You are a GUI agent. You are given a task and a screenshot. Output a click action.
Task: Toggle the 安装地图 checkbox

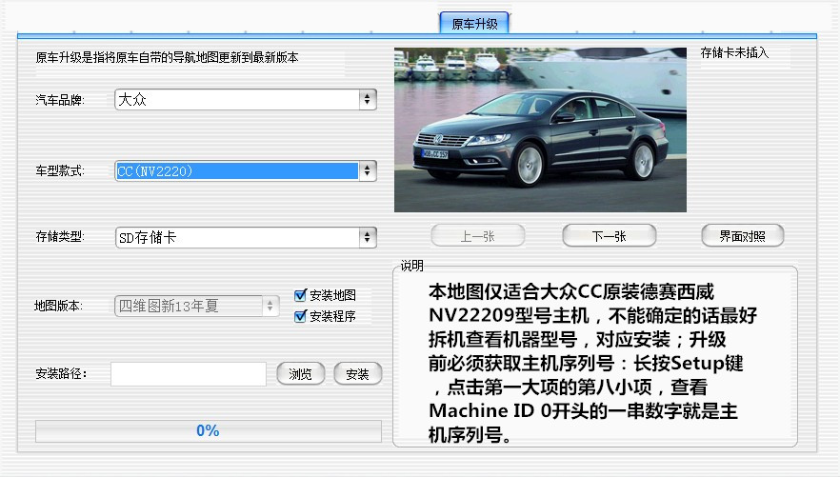(300, 295)
